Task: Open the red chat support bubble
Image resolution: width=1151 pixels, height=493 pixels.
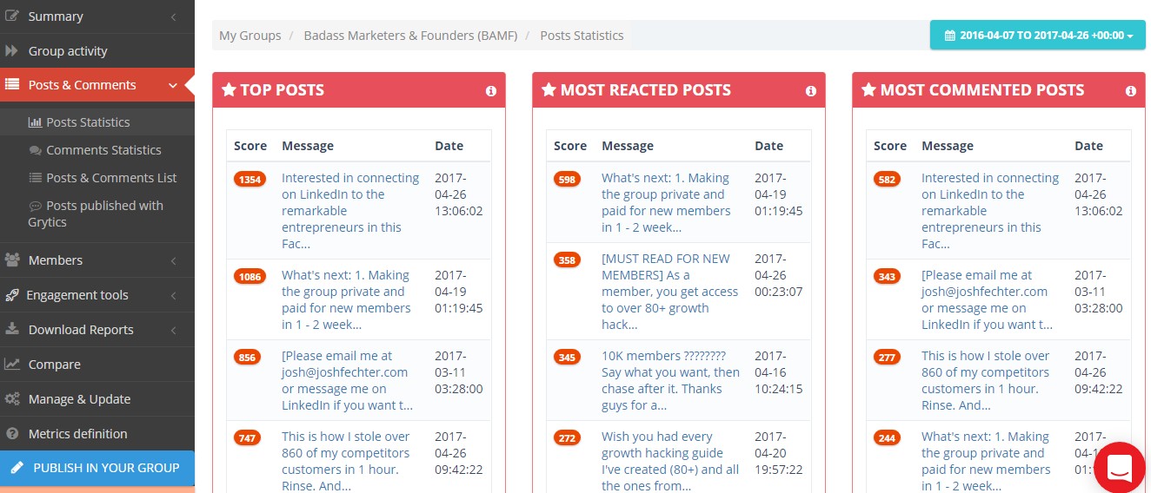Action: pyautogui.click(x=1120, y=468)
